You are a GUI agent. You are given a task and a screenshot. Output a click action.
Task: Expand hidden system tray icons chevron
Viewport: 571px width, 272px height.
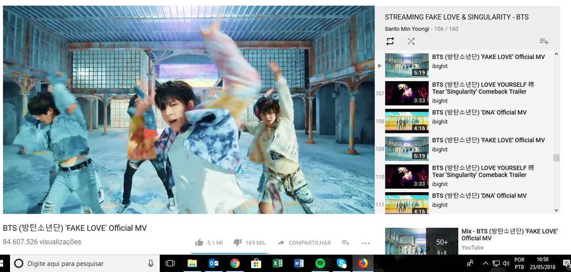(485, 263)
